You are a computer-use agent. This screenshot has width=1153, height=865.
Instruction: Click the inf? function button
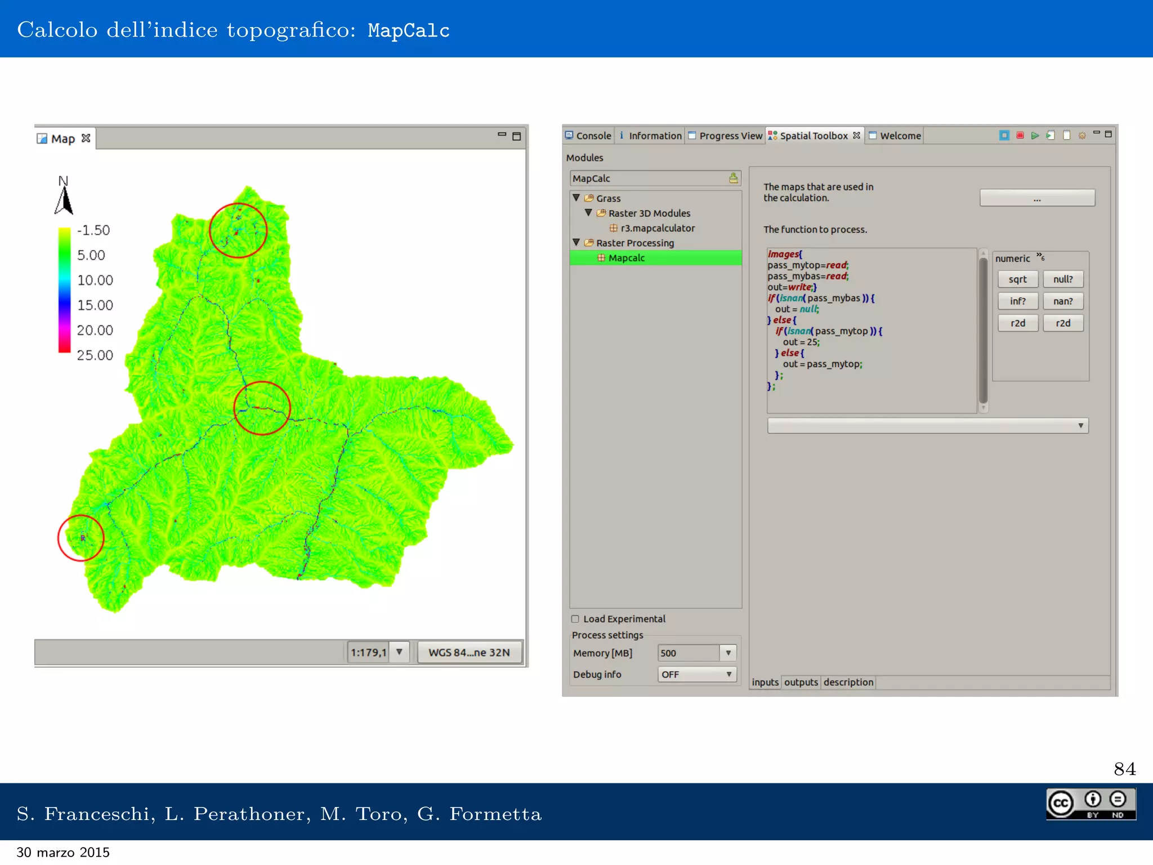pos(1017,301)
